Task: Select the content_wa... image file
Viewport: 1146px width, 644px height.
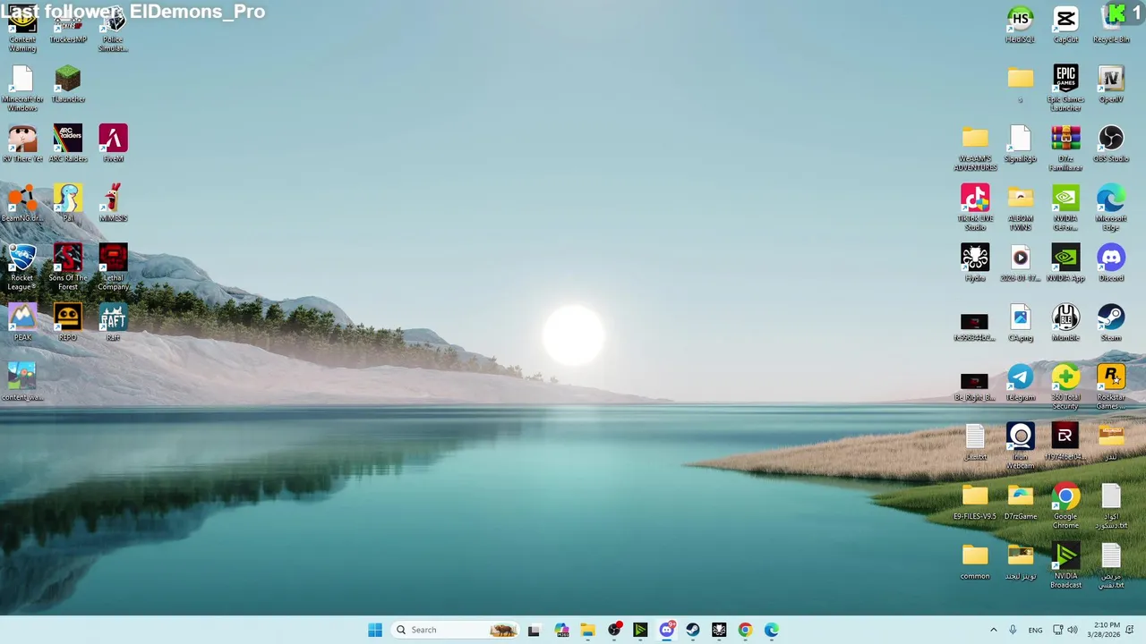Action: (x=22, y=383)
